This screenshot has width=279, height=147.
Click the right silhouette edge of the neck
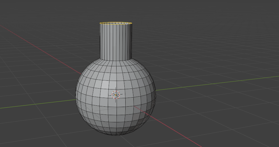pos(132,41)
